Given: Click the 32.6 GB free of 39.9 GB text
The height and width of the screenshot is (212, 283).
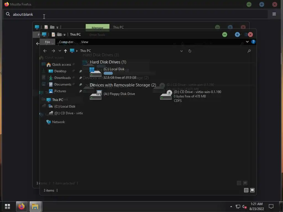Looking at the screenshot, I should point(120,78).
